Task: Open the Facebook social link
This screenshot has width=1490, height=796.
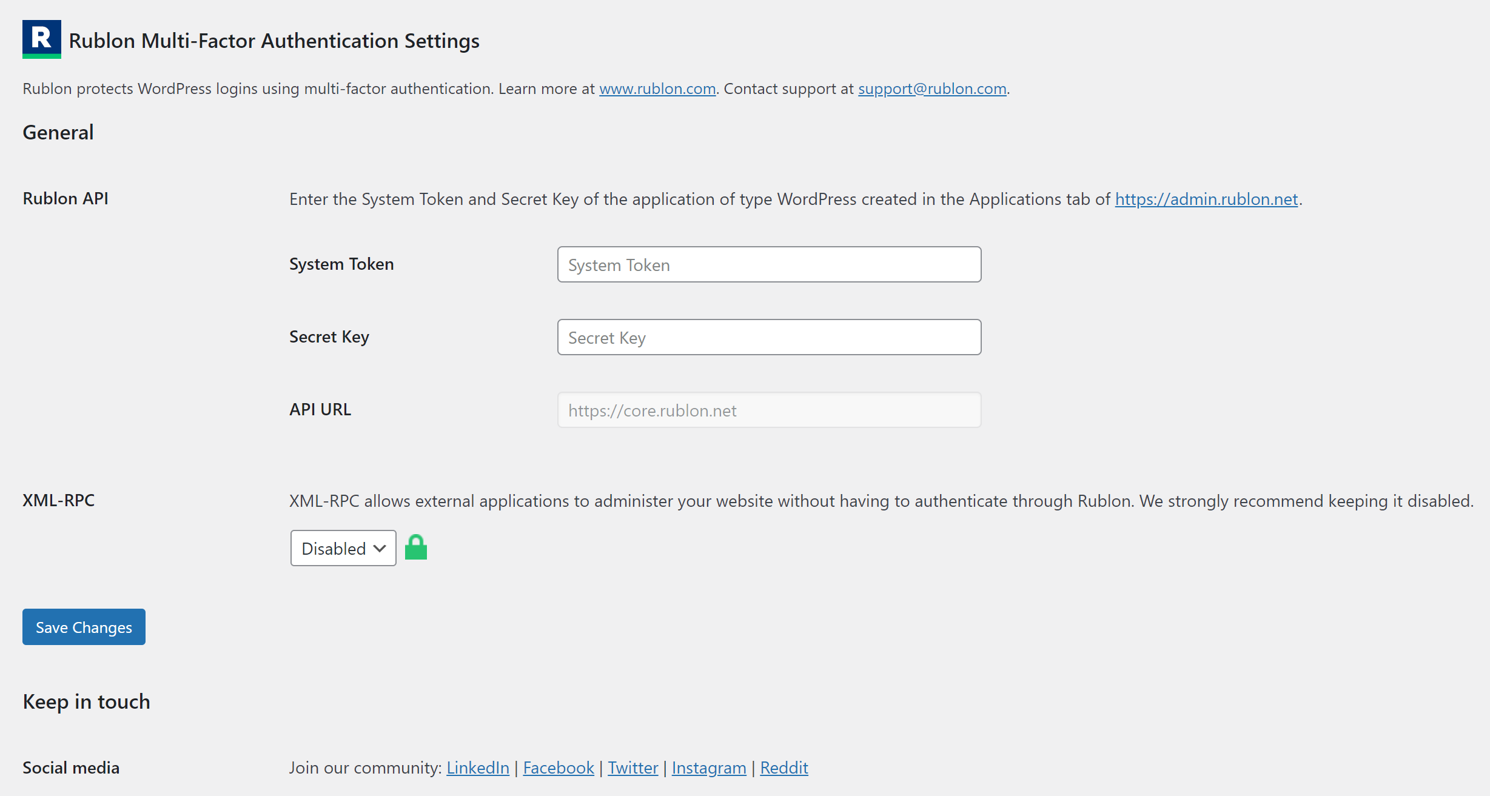Action: (x=559, y=768)
